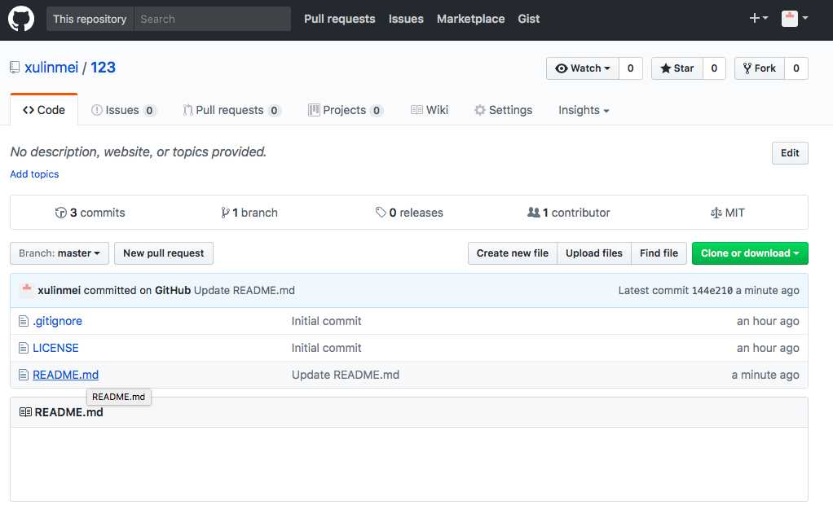The height and width of the screenshot is (523, 833).
Task: Open Initial commit message for LICENSE
Action: (326, 348)
